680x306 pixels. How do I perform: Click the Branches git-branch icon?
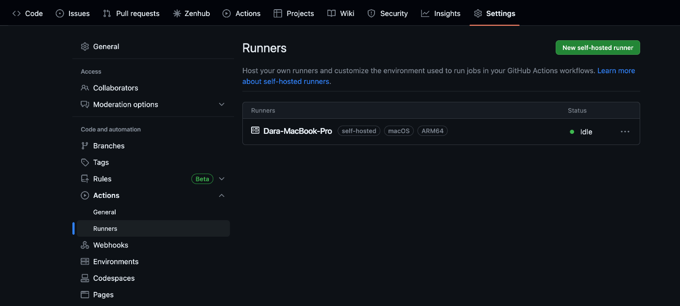[85, 145]
